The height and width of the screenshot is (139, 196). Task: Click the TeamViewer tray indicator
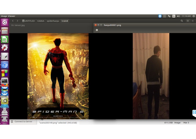(160, 16)
